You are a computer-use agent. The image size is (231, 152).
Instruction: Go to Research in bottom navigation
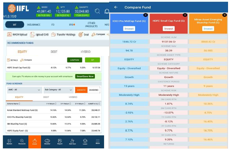pos(22,142)
